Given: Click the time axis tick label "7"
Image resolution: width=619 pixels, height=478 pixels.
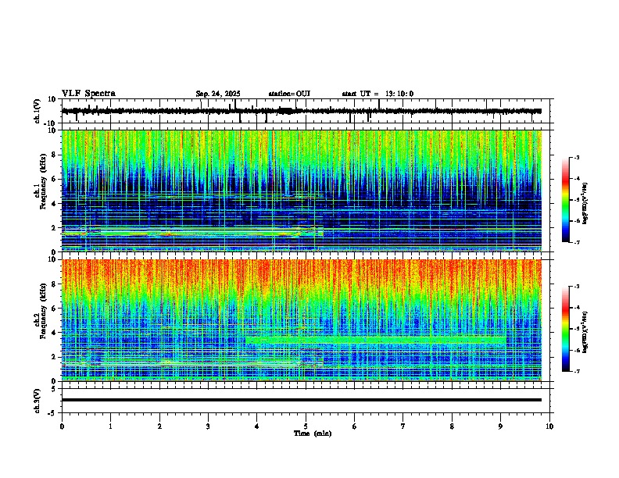Looking at the screenshot, I should [x=403, y=426].
